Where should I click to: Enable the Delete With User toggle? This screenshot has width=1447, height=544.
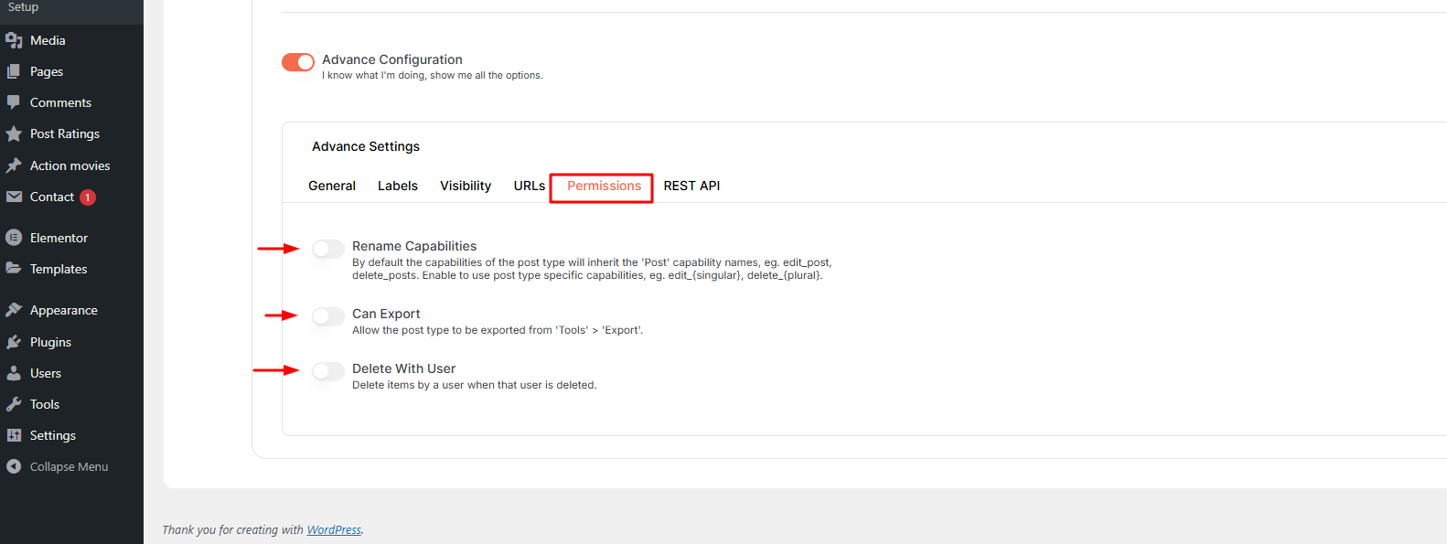[328, 371]
